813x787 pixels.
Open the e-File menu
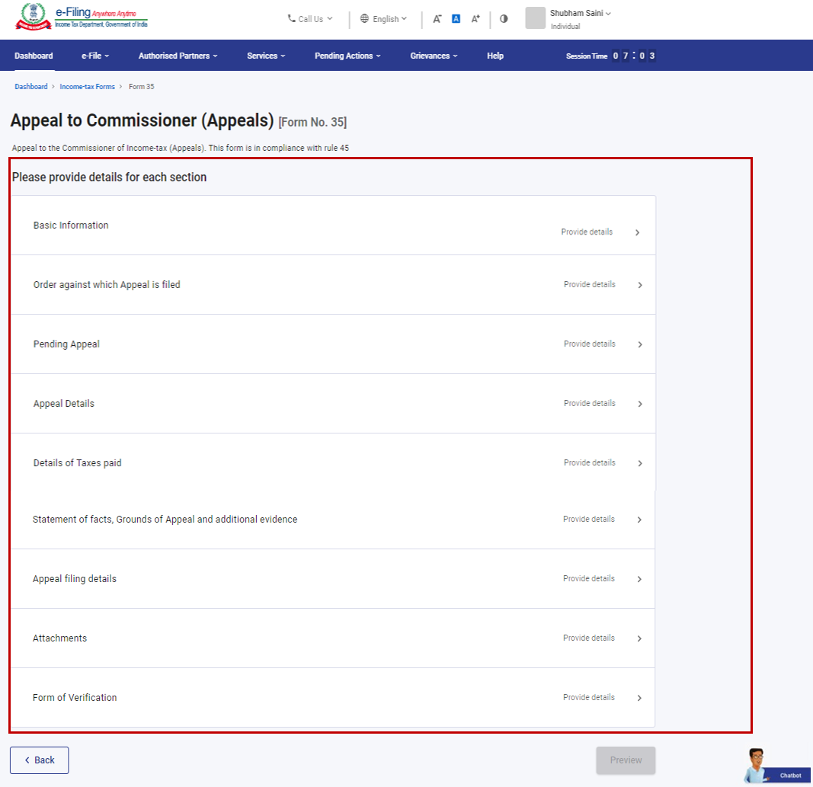point(95,56)
